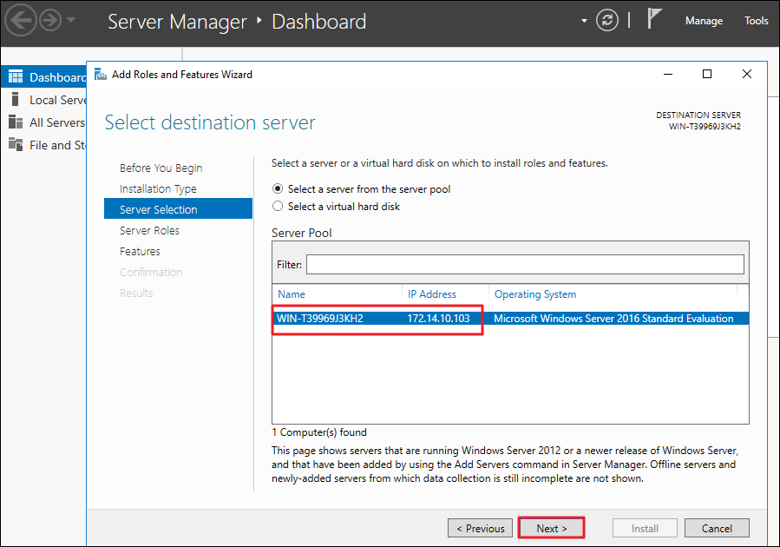
Task: Open the Tools menu
Action: click(x=756, y=21)
